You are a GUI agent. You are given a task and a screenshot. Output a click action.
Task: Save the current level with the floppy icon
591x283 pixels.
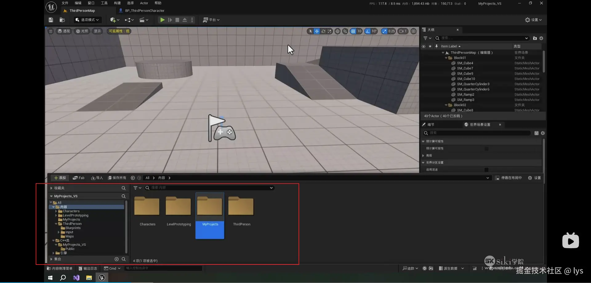click(x=51, y=20)
